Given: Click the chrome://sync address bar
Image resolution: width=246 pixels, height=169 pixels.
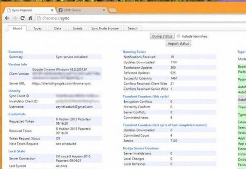Looking at the screenshot, I should pyautogui.click(x=140, y=18).
